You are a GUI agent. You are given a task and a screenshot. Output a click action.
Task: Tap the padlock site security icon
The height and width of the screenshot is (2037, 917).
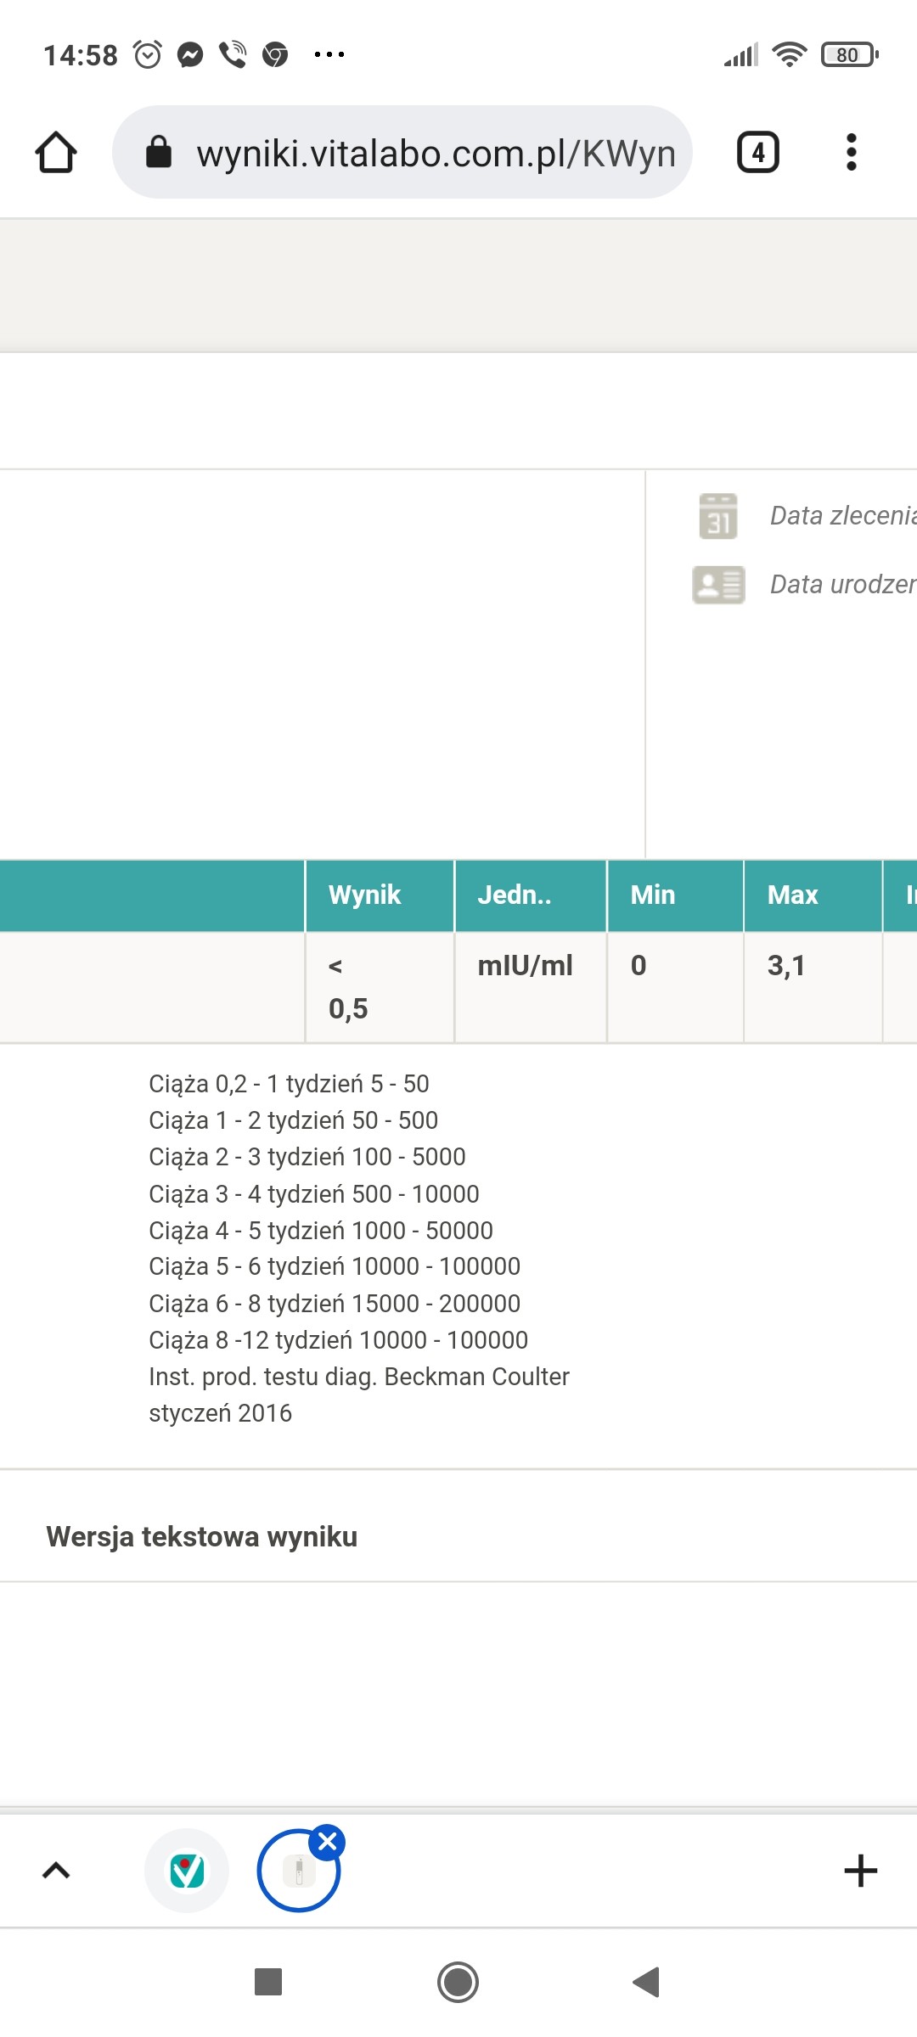pos(159,153)
